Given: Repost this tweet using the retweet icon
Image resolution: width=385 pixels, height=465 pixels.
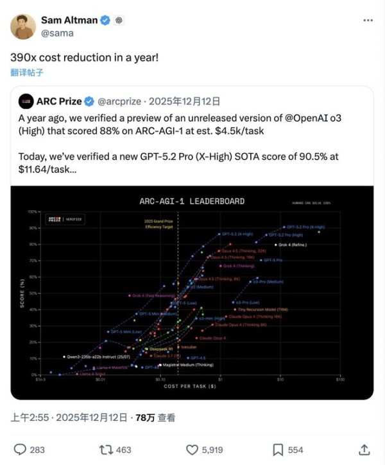Looking at the screenshot, I should 106,450.
